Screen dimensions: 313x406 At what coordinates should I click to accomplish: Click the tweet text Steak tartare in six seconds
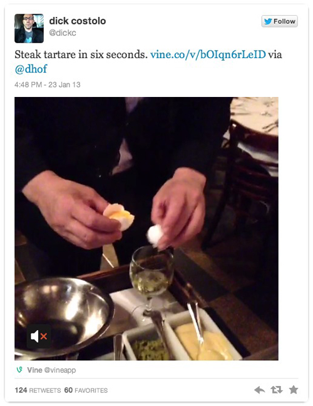click(x=81, y=54)
